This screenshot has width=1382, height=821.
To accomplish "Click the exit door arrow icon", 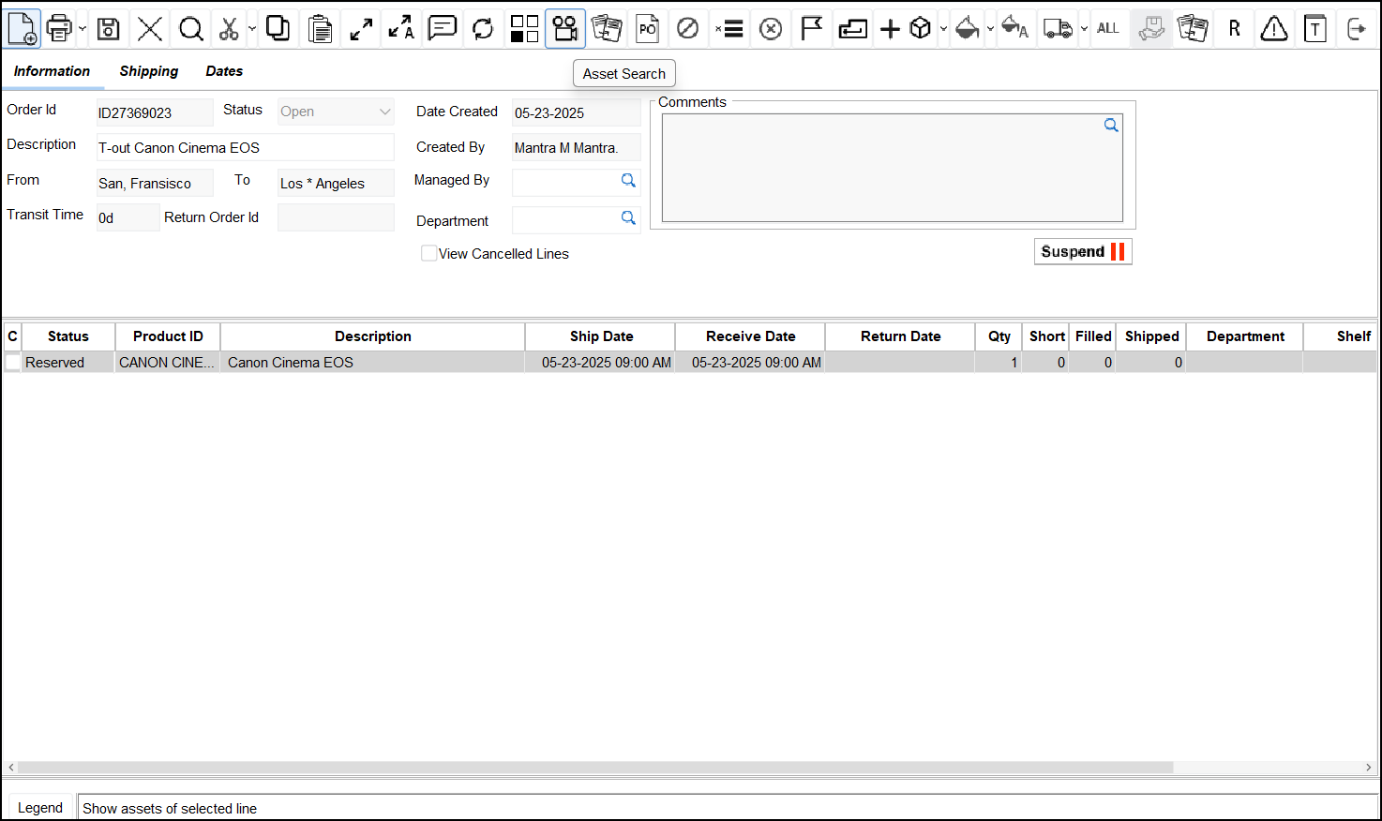I will click(x=1356, y=29).
